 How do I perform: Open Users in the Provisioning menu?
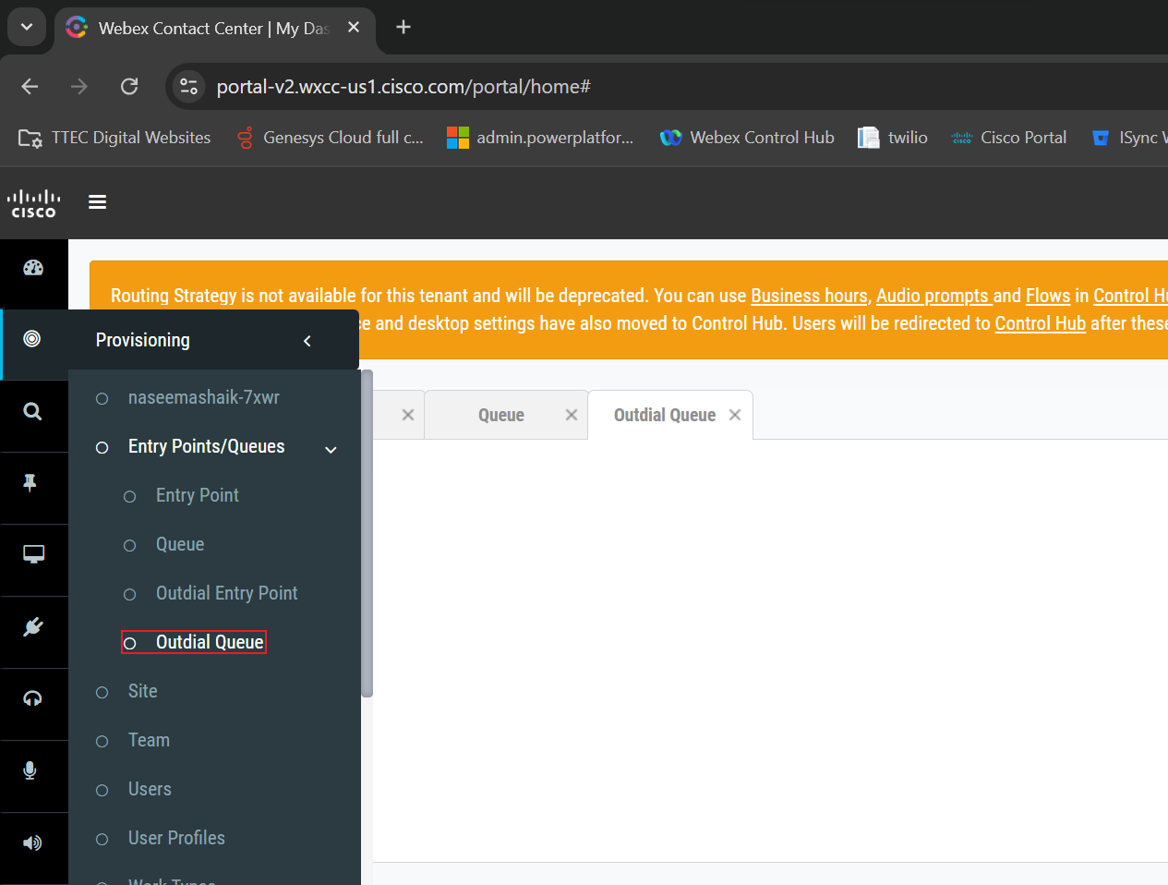click(x=150, y=789)
